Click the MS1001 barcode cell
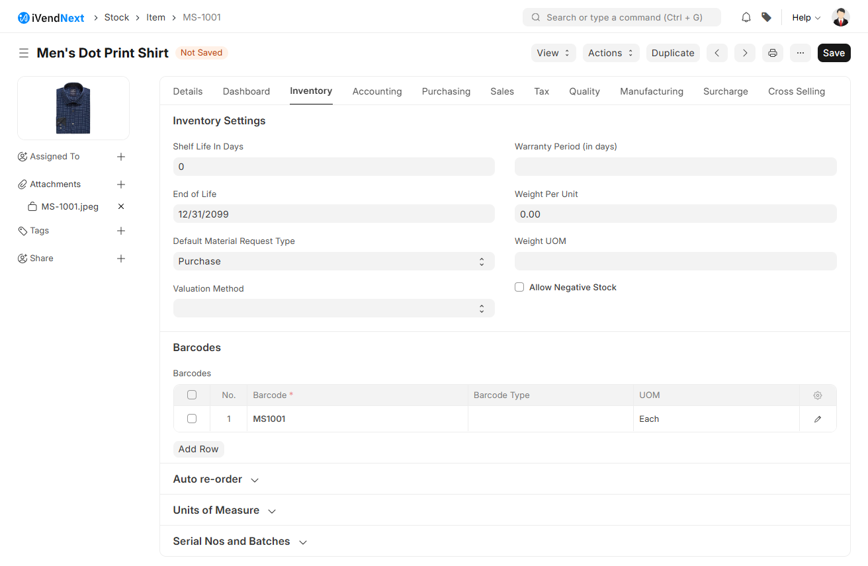 (357, 419)
